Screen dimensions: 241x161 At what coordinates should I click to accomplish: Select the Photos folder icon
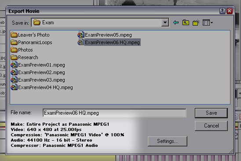(x=14, y=50)
